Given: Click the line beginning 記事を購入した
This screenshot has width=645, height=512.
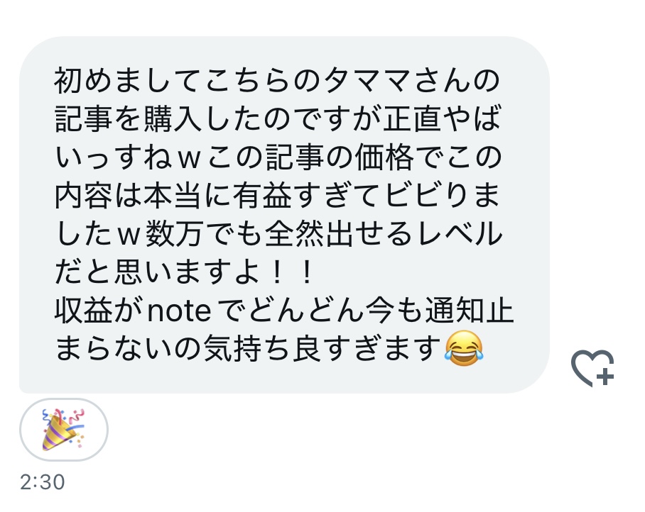Looking at the screenshot, I should tap(278, 118).
